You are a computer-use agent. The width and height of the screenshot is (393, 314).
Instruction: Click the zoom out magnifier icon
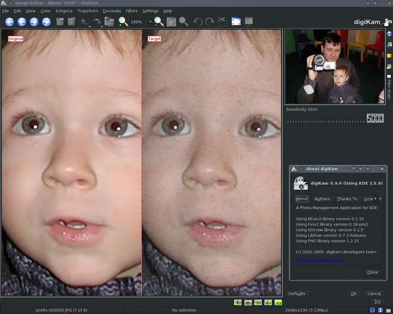pyautogui.click(x=159, y=22)
